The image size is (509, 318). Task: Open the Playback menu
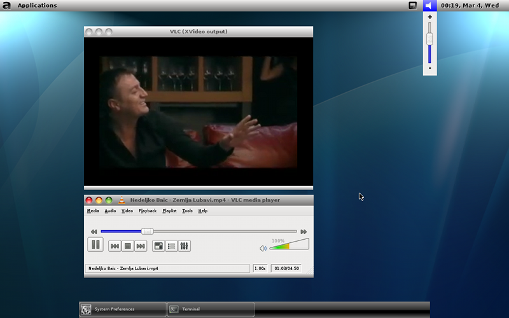148,211
